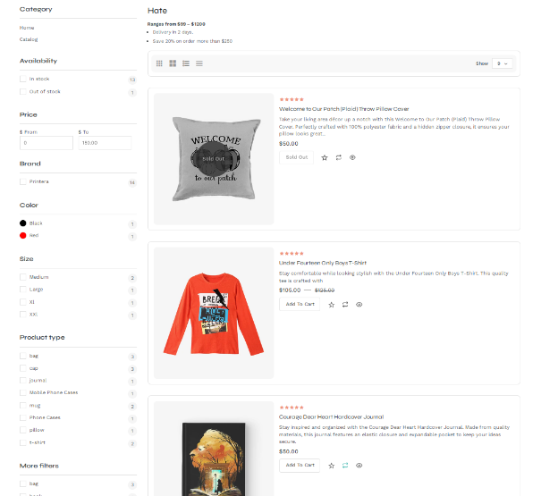Quick view the Boys T-Shirt (eye icon)
This screenshot has height=496, width=541.
[359, 305]
